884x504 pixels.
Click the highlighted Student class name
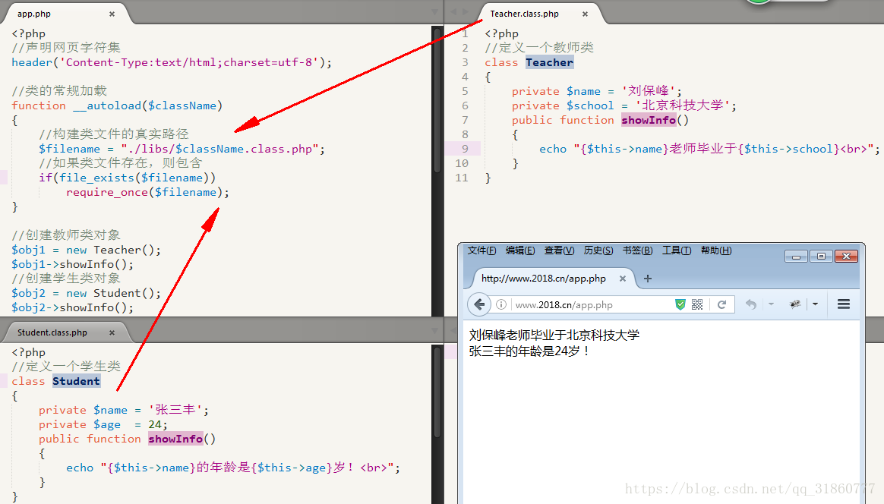point(76,381)
